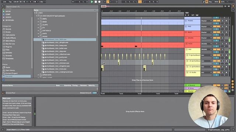Viewport: 236px width, 132px height.
Task: Expand the OPEN HATS folder
Action: point(38,75)
